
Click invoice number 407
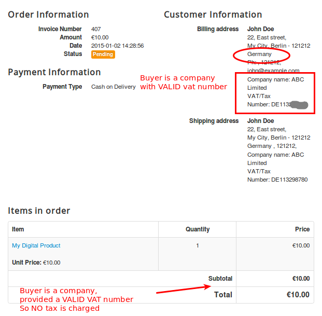click(x=96, y=29)
